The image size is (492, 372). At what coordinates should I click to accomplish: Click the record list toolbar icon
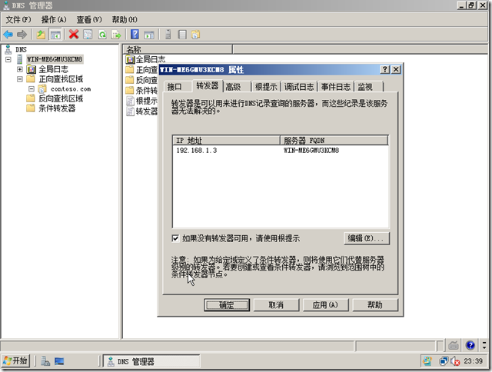tap(182, 34)
